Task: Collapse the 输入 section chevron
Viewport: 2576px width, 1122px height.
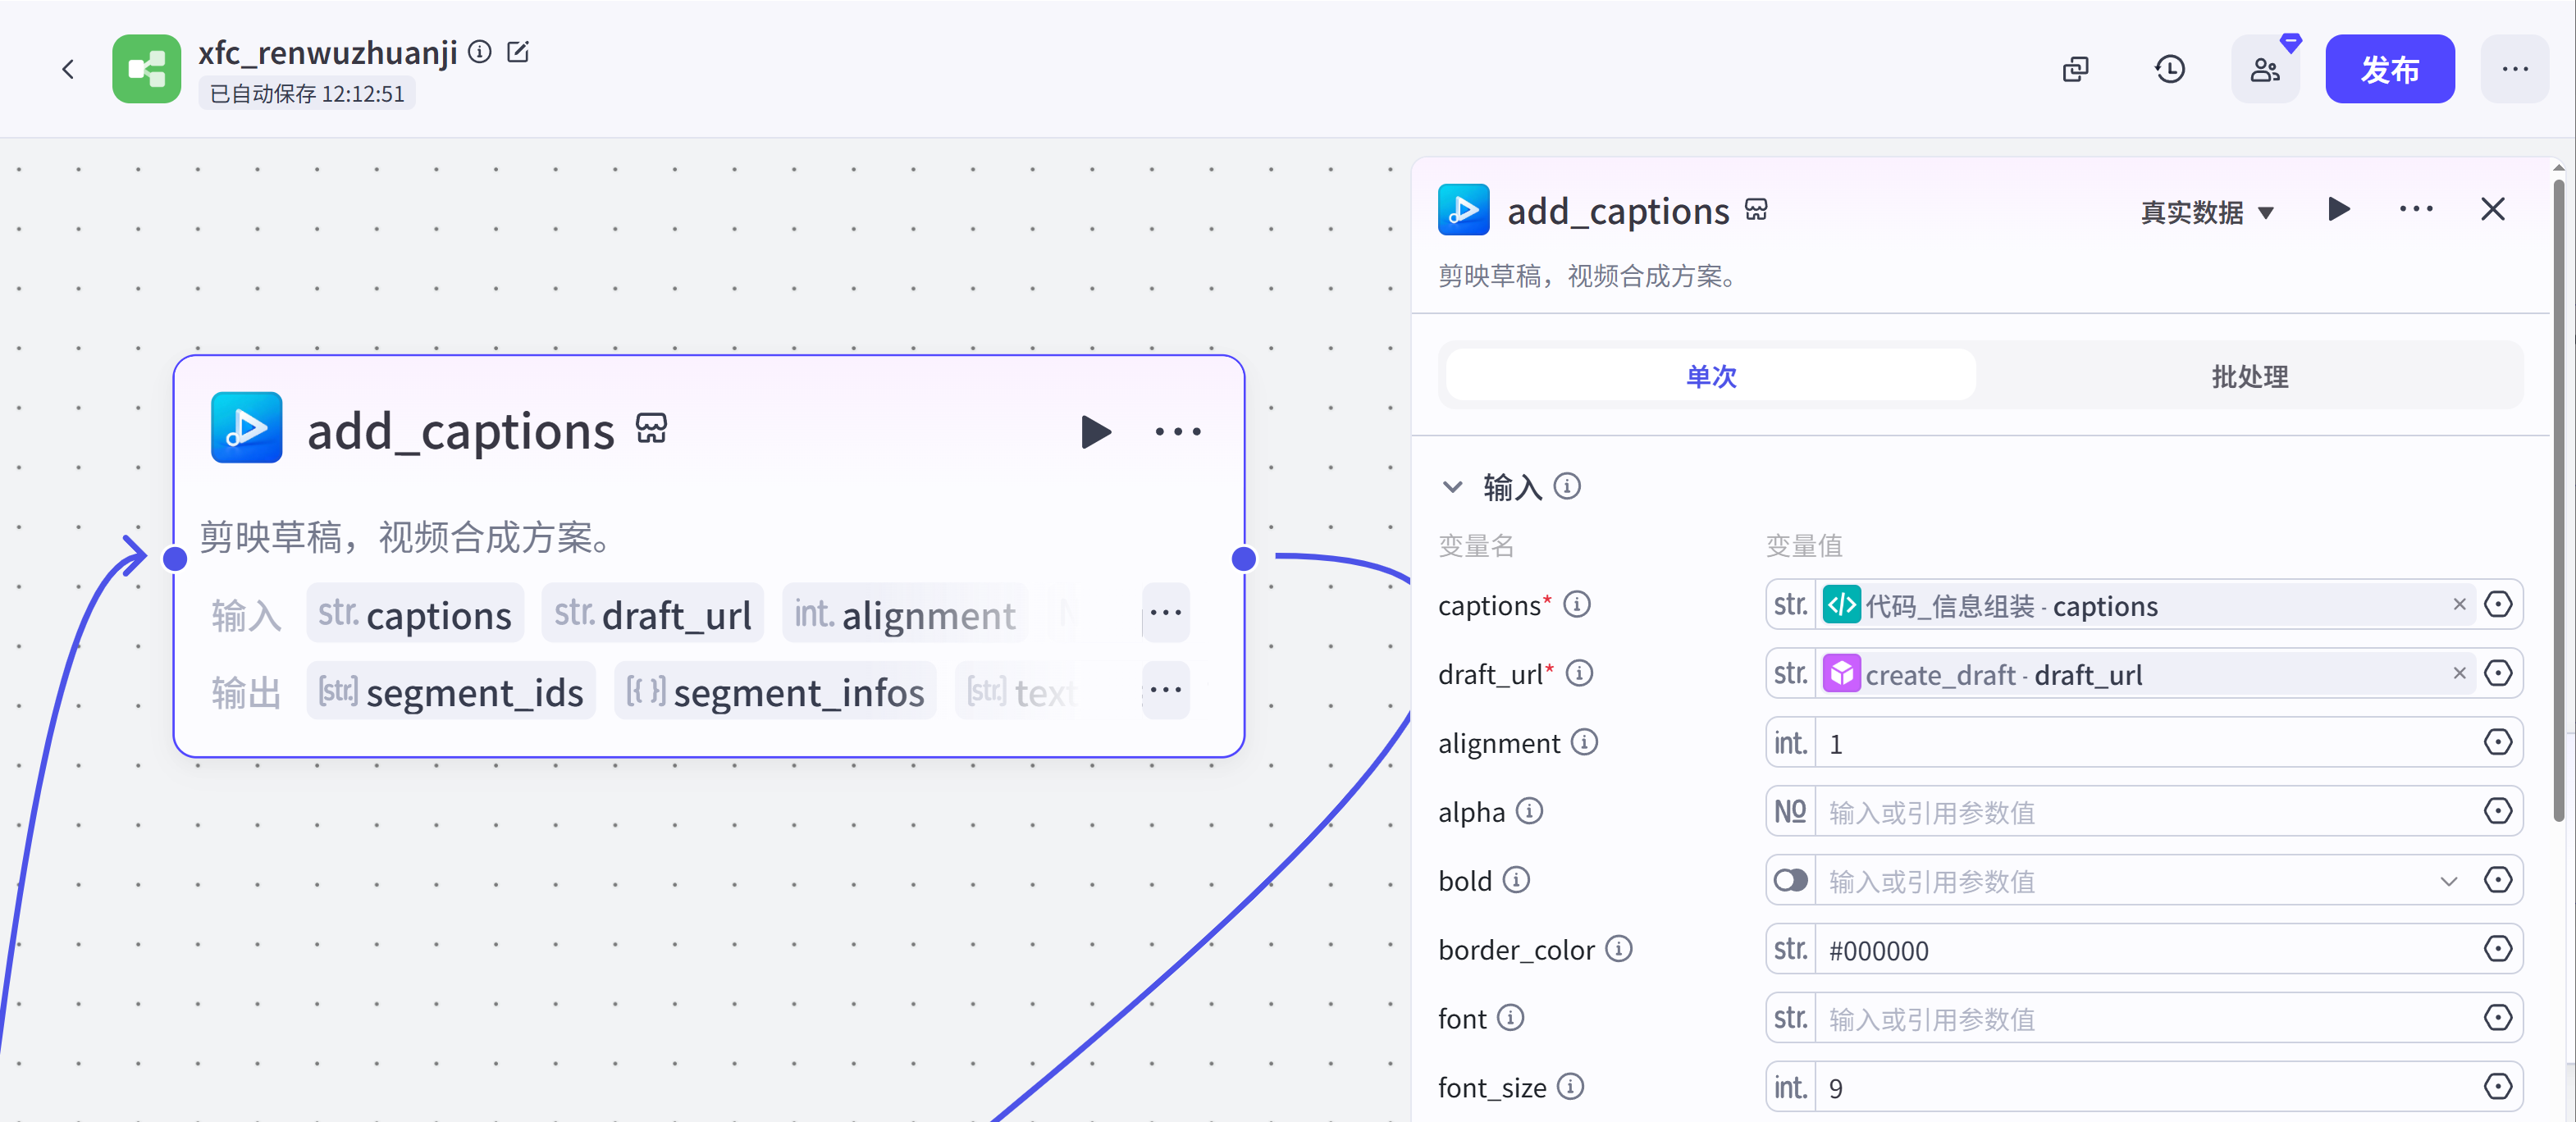Action: click(x=1452, y=487)
